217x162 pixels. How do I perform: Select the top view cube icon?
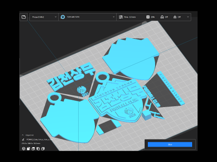(x=33, y=148)
